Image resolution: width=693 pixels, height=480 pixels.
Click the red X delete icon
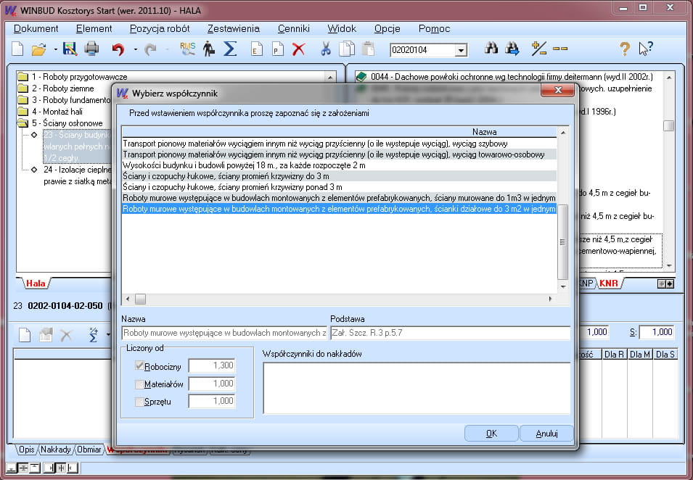click(x=298, y=49)
